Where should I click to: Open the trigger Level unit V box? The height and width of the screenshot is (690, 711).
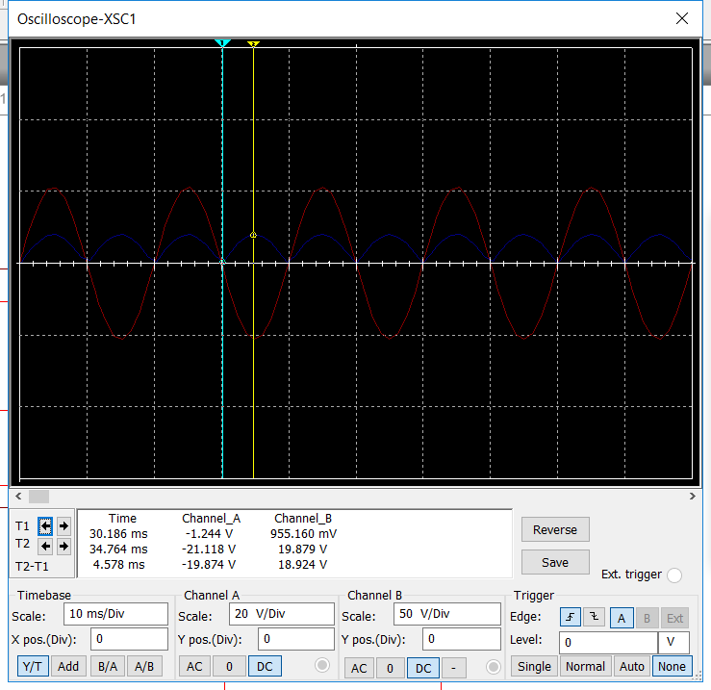673,642
